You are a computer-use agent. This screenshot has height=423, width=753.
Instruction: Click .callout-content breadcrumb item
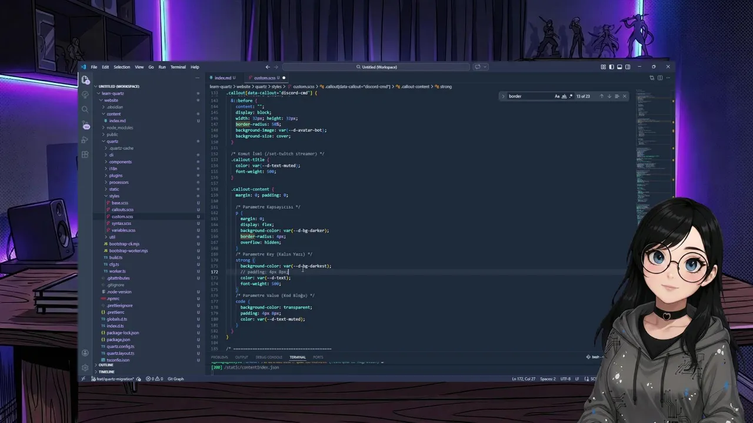(413, 86)
